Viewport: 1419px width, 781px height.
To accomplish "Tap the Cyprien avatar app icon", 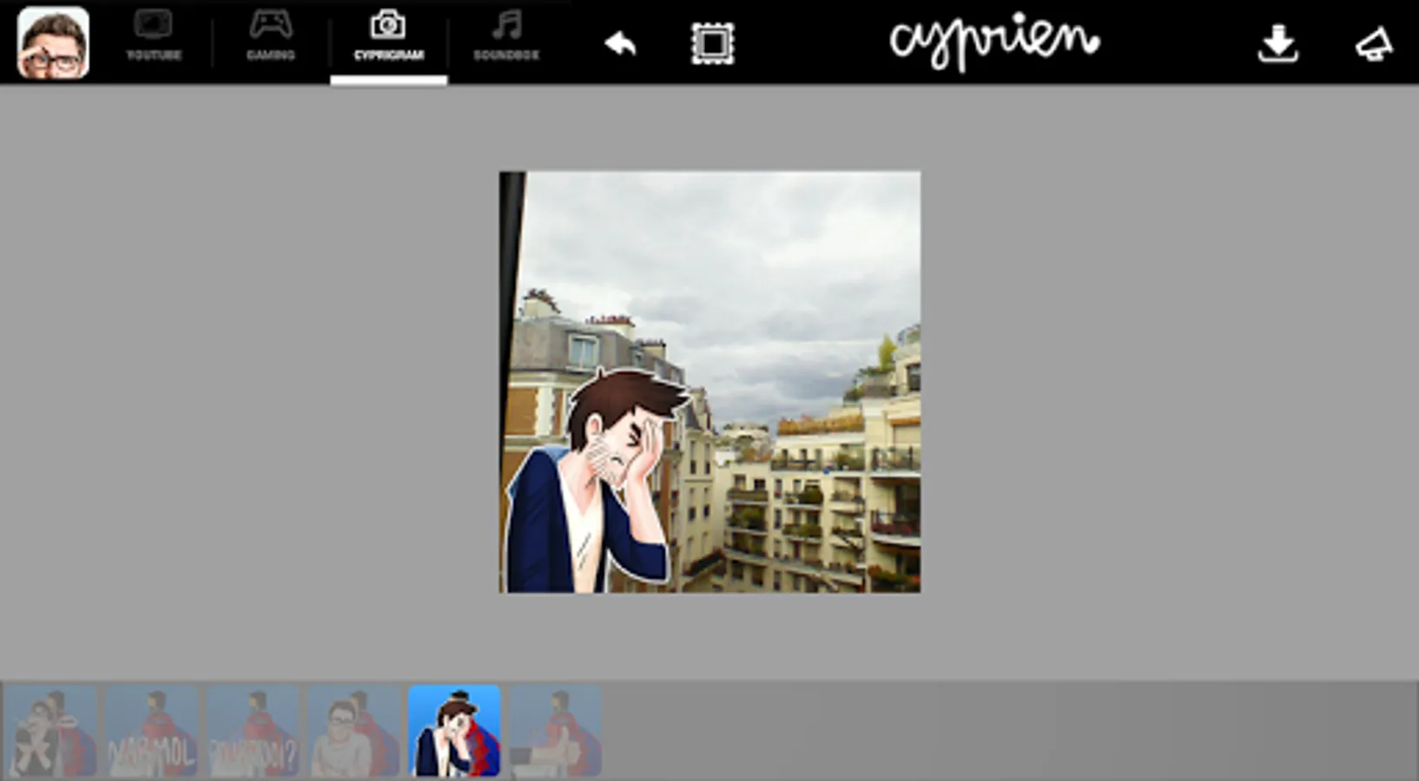I will (53, 43).
